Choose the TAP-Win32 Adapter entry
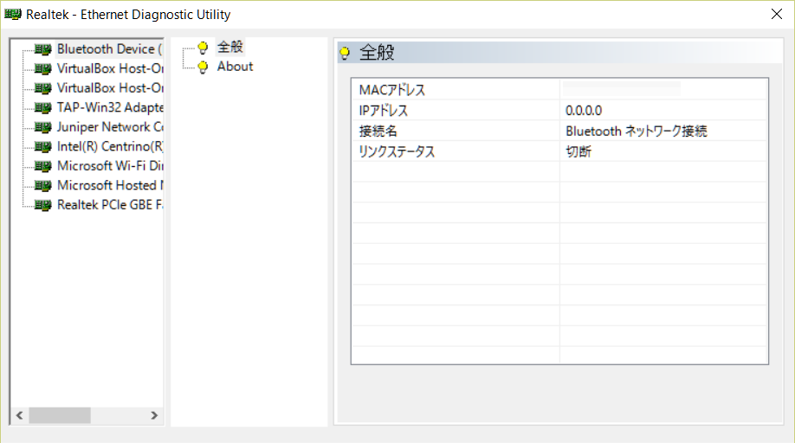The width and height of the screenshot is (795, 443). tap(110, 107)
